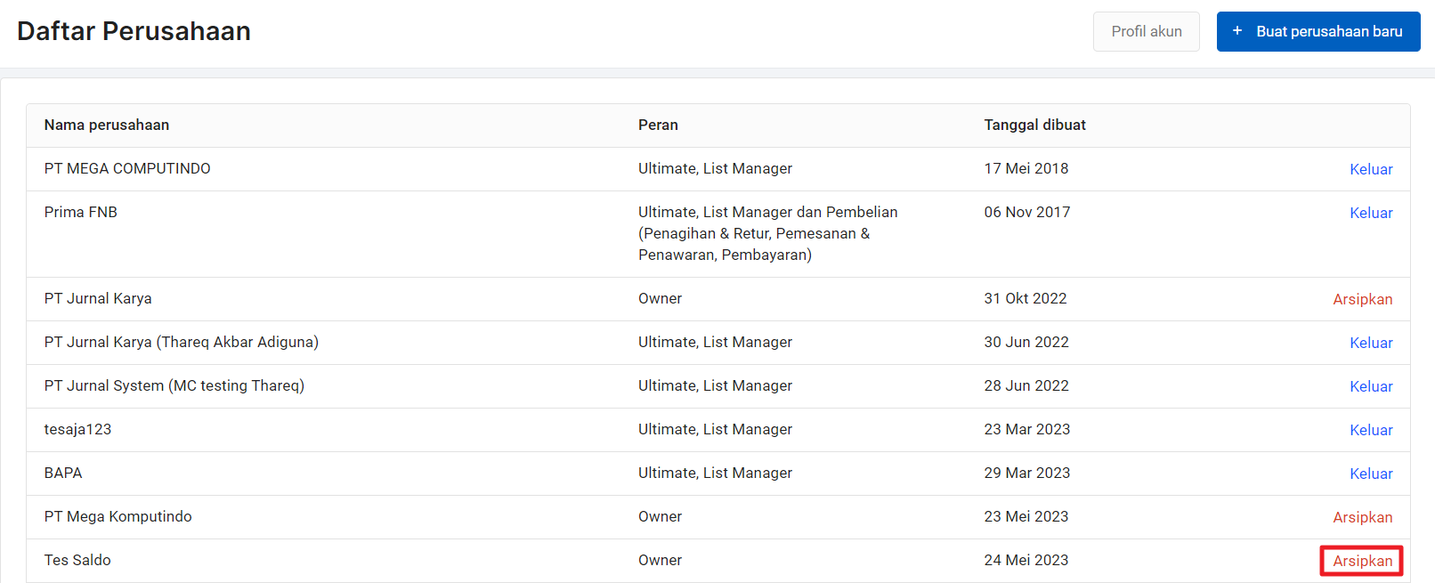Click the date 30 Jun 2022

click(1026, 342)
